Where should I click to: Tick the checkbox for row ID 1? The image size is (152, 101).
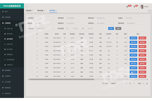tap(30, 38)
